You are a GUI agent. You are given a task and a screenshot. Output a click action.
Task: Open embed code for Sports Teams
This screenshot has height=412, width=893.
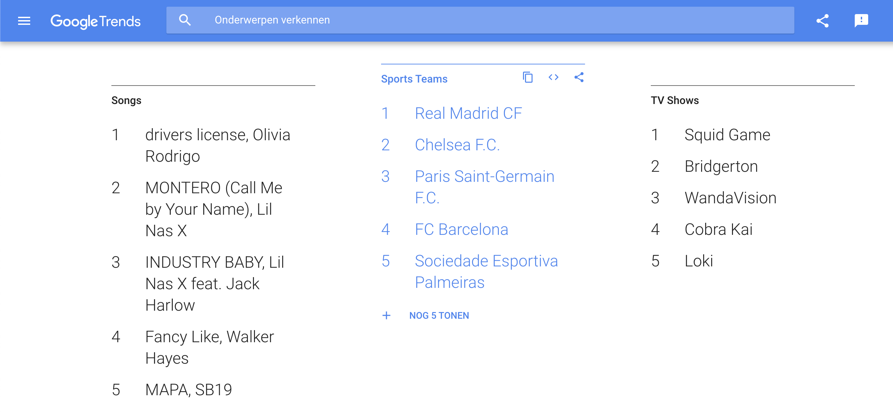(x=553, y=78)
